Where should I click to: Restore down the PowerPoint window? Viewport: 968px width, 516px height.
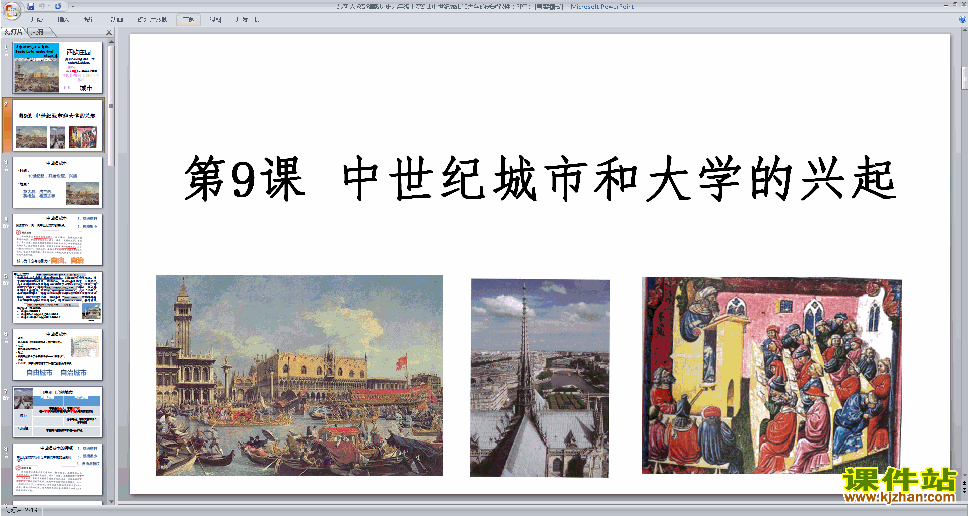pyautogui.click(x=955, y=4)
